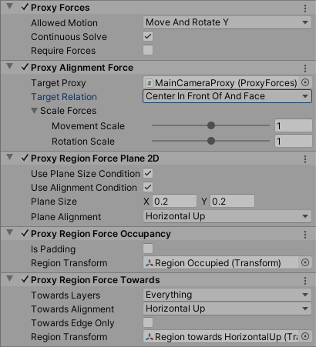
Task: Collapse the Proxy Forces component header
Action: [x=9, y=7]
